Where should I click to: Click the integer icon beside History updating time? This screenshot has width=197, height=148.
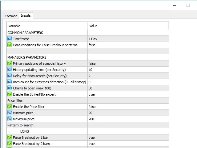point(10,70)
